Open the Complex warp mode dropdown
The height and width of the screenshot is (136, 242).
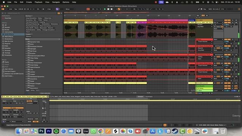[x=33, y=103]
